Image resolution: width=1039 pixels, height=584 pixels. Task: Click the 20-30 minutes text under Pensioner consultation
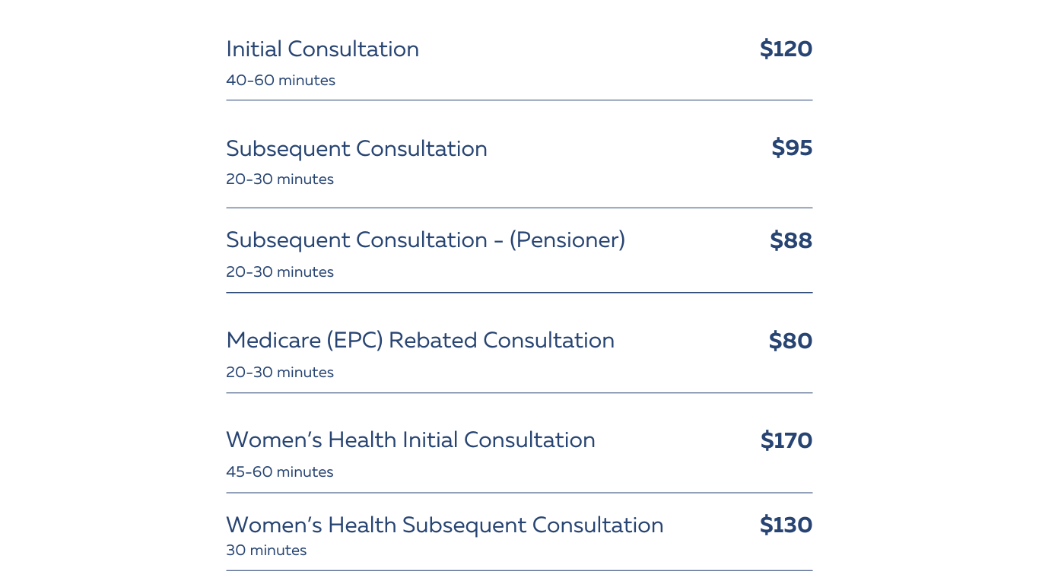tap(280, 272)
